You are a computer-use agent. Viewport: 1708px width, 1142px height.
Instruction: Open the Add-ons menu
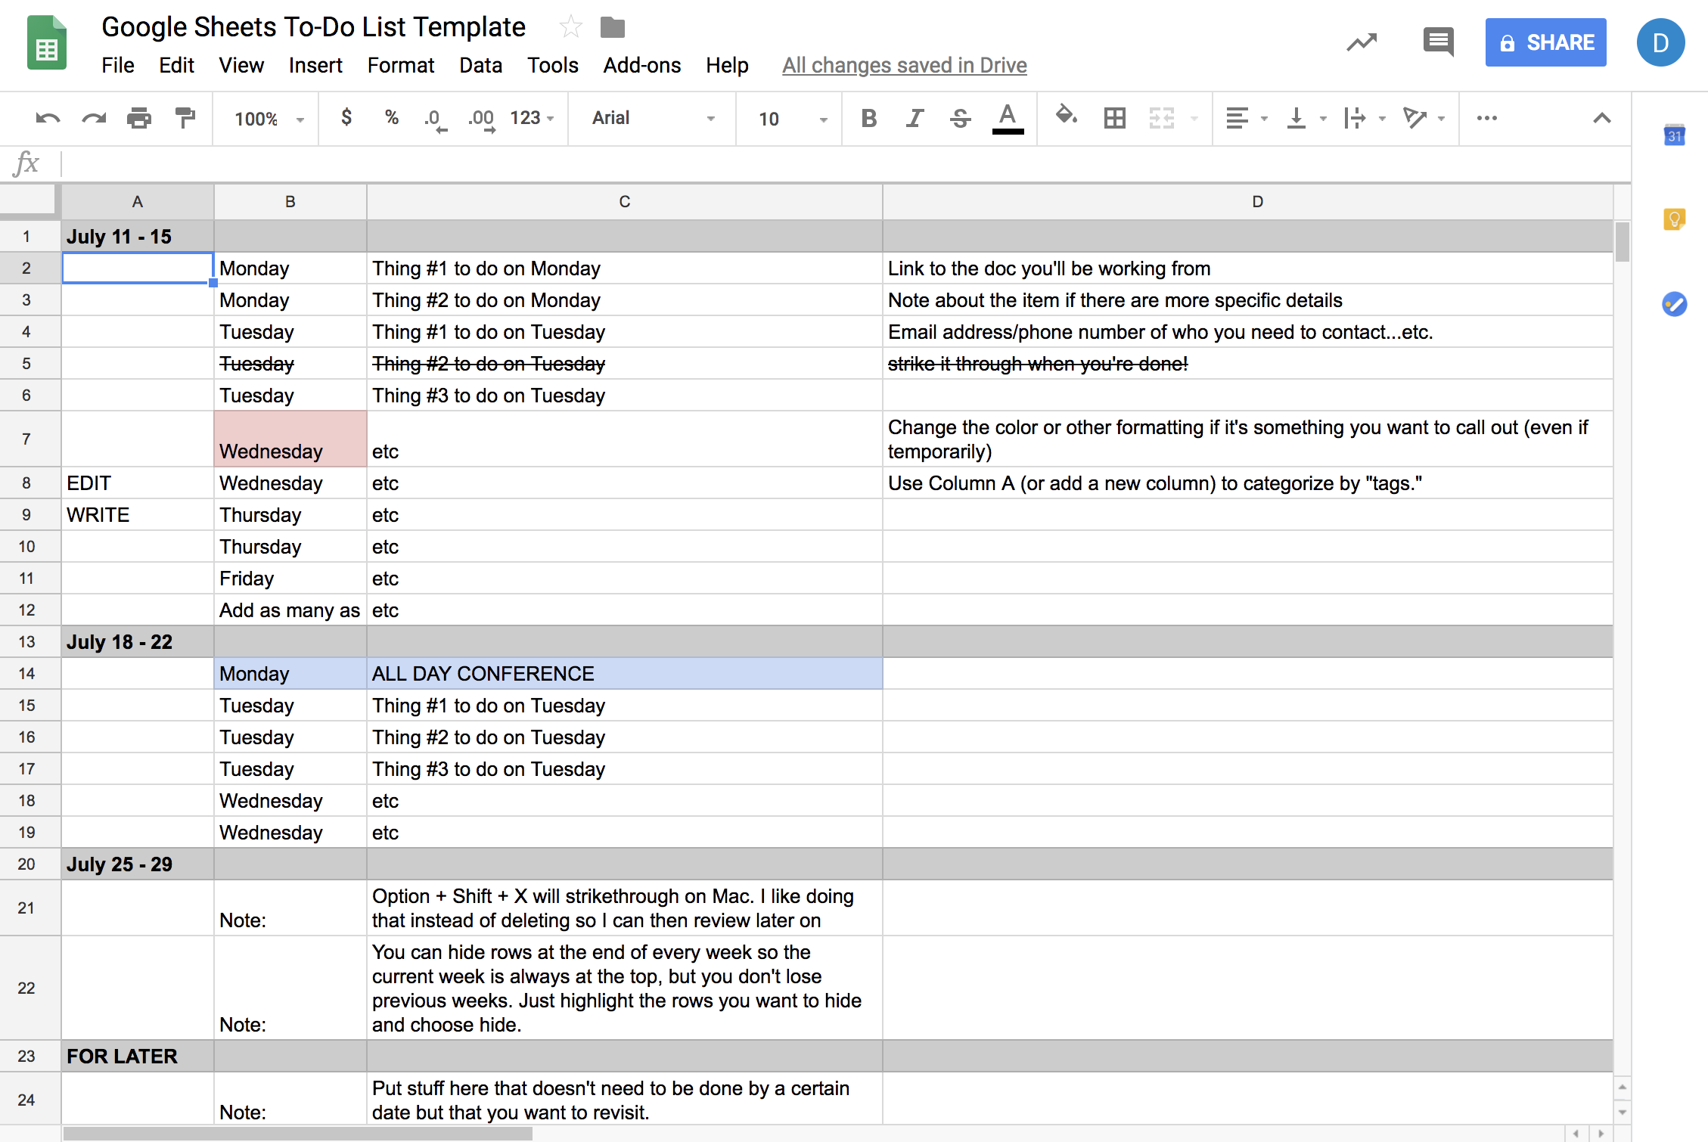(641, 65)
